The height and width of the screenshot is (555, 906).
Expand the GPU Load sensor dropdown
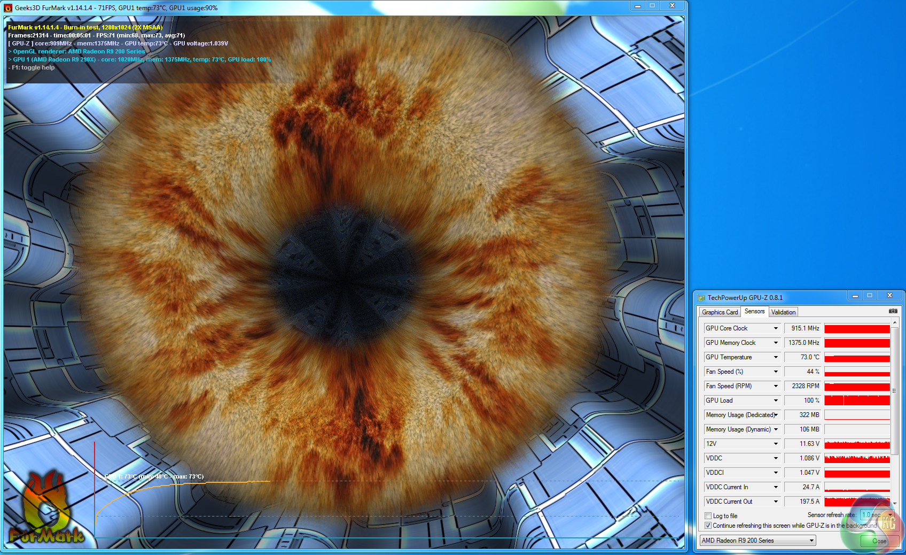pyautogui.click(x=776, y=400)
